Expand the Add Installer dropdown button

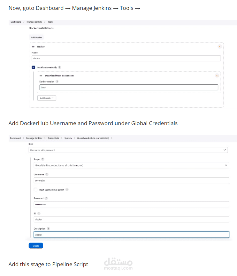[x=47, y=98]
